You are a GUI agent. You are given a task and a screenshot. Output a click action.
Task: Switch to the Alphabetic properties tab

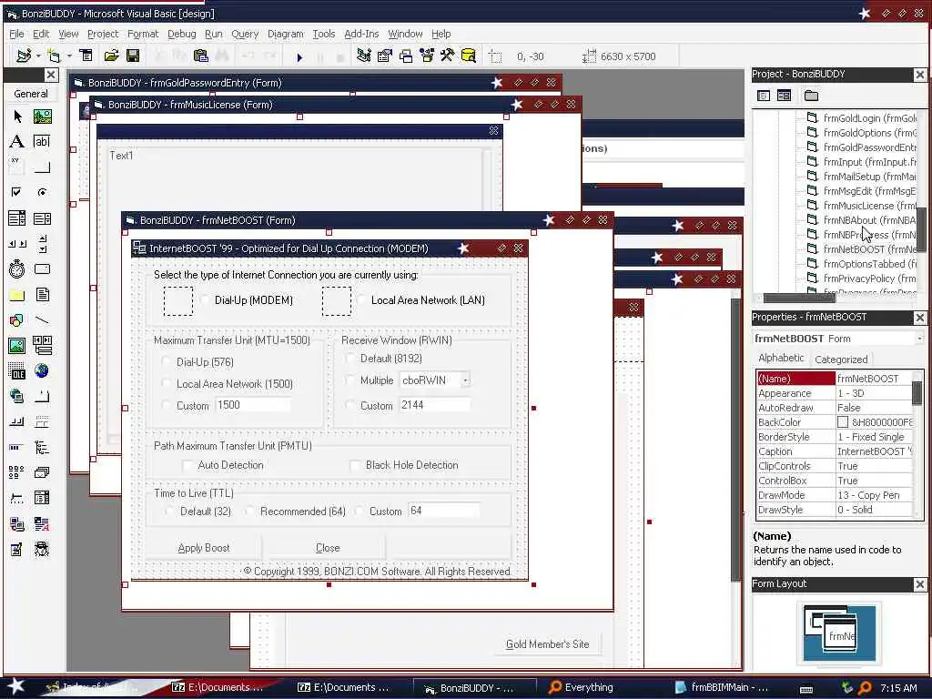click(781, 358)
